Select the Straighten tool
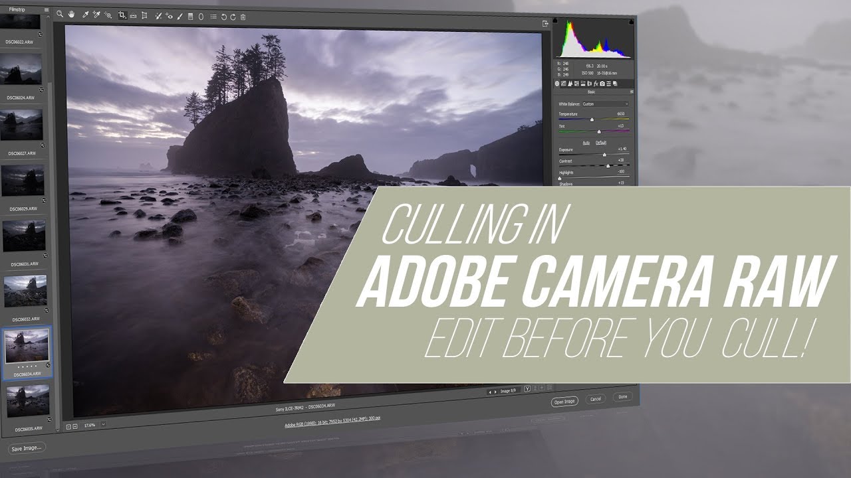Screen dimensions: 851x478 click(x=133, y=15)
